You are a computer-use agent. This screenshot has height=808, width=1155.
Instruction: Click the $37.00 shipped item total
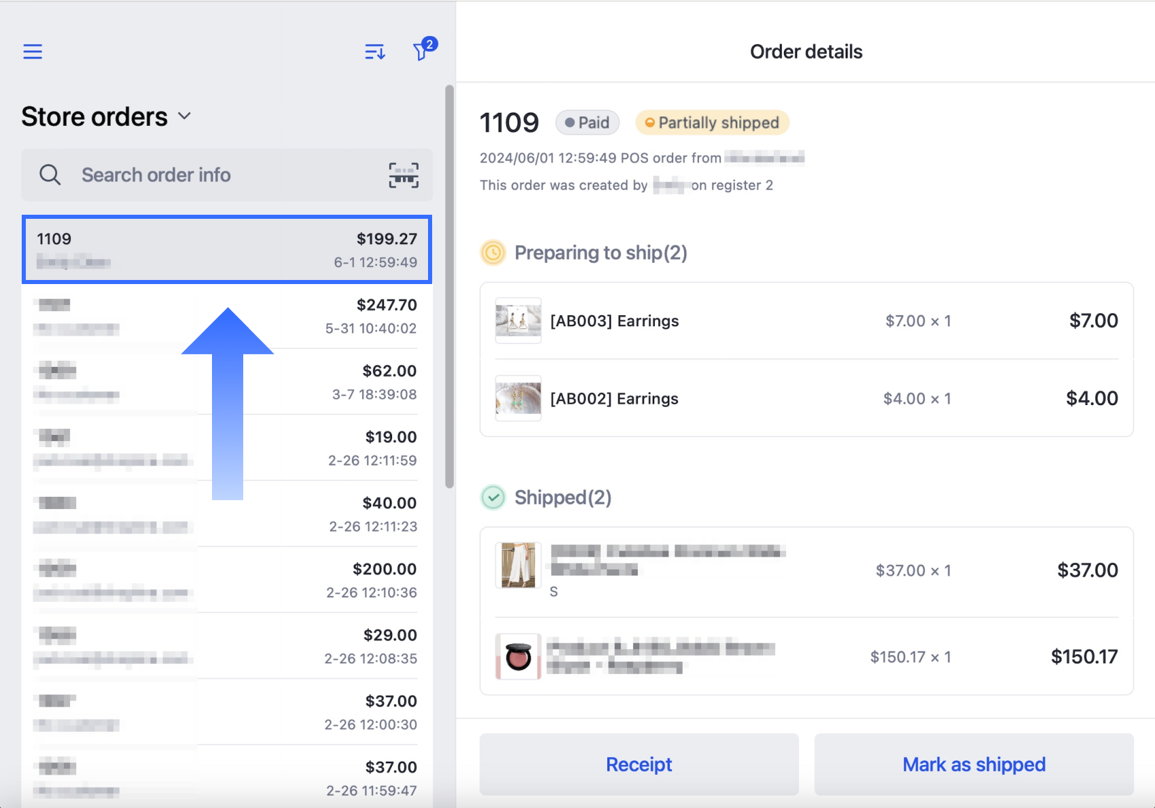[x=1088, y=570]
